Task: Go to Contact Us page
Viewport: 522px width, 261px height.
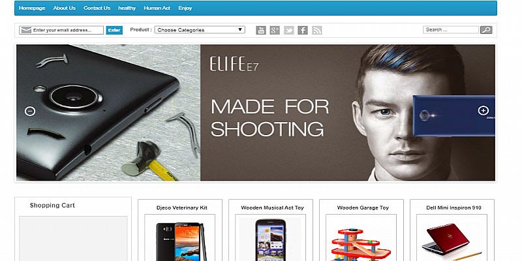Action: [x=97, y=8]
